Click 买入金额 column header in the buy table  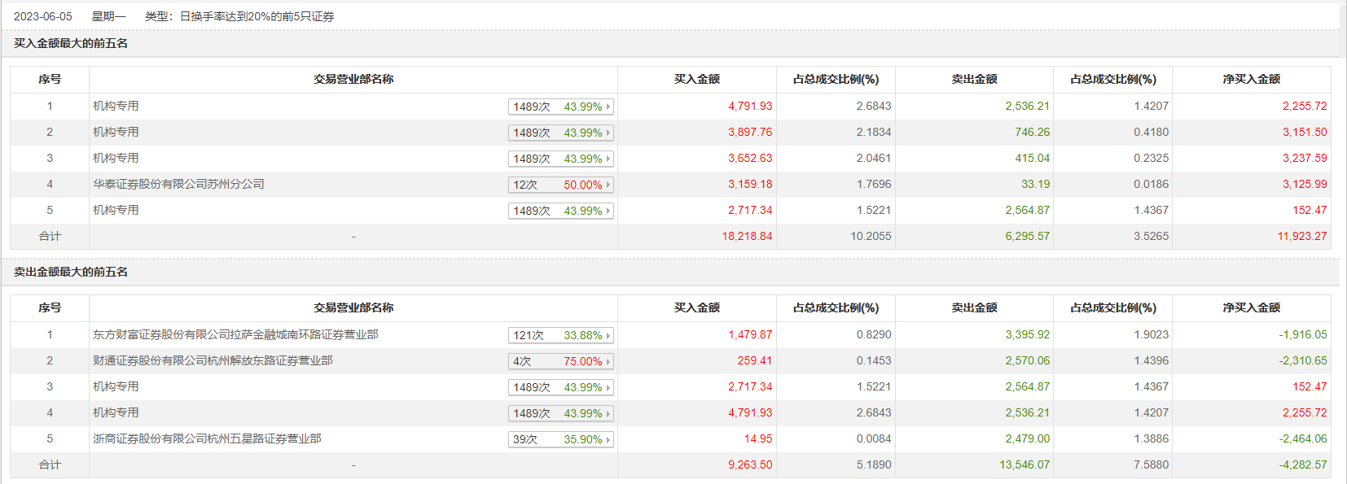coord(697,79)
